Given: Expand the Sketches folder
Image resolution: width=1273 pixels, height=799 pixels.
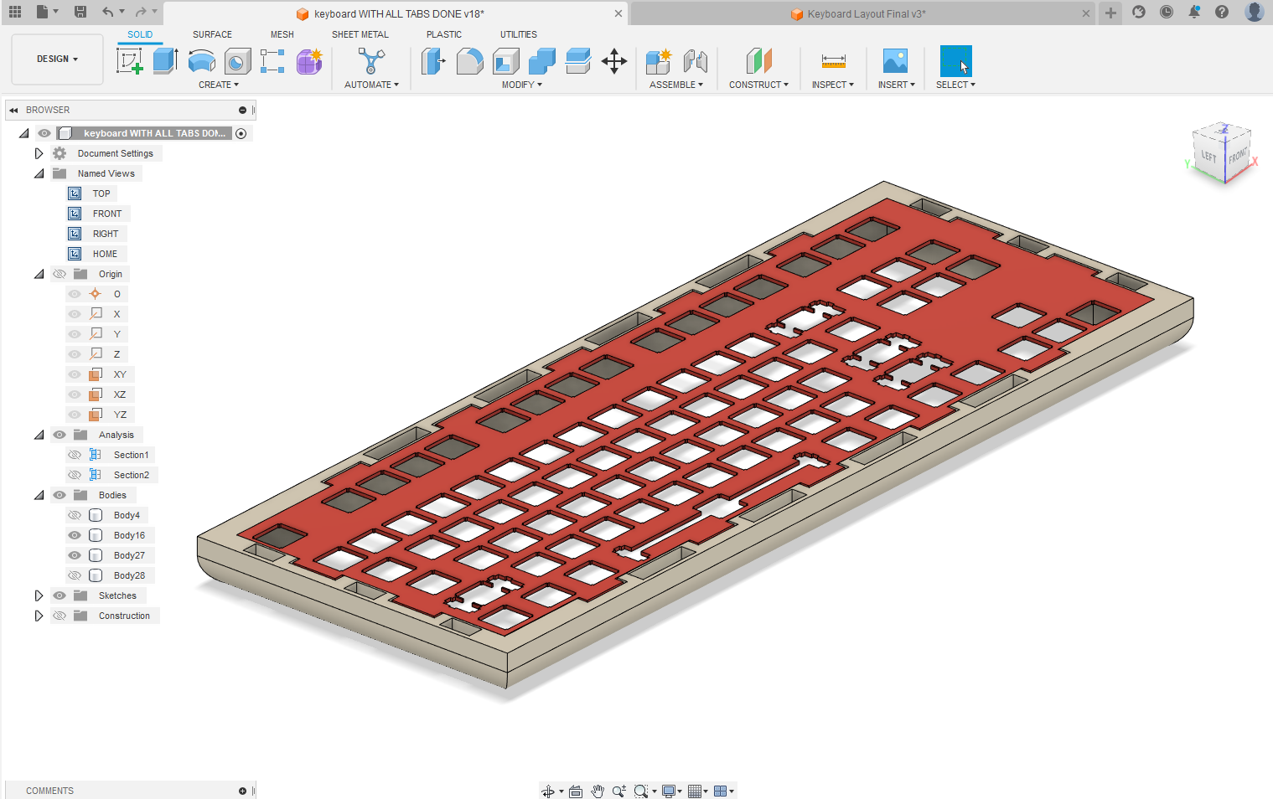Looking at the screenshot, I should 39,595.
